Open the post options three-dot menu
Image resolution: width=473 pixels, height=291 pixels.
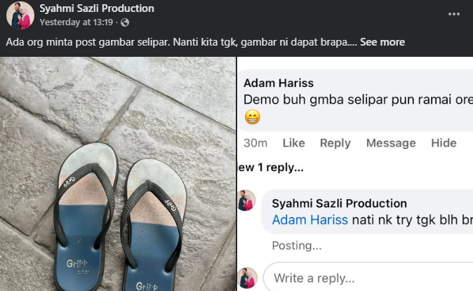click(x=454, y=14)
